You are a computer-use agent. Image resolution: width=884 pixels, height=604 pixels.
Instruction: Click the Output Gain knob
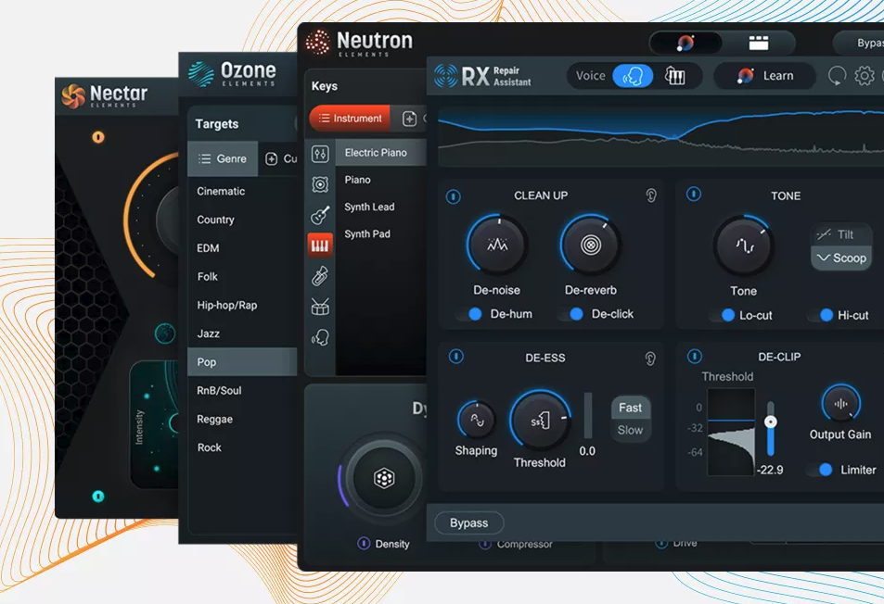click(840, 404)
